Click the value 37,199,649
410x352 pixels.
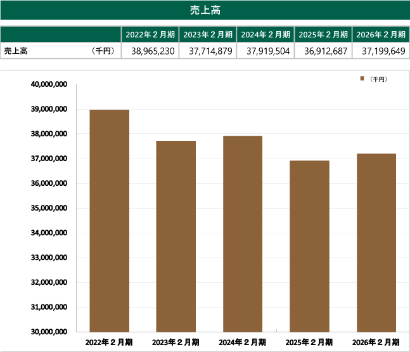point(383,51)
